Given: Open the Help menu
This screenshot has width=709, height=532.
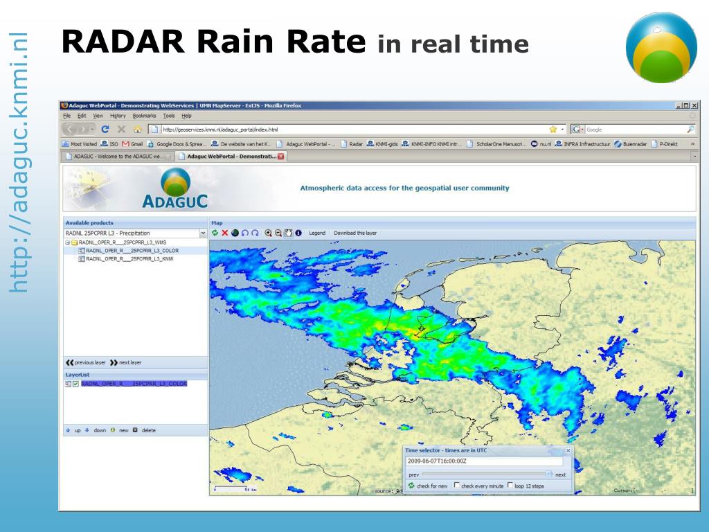Looking at the screenshot, I should coord(187,116).
